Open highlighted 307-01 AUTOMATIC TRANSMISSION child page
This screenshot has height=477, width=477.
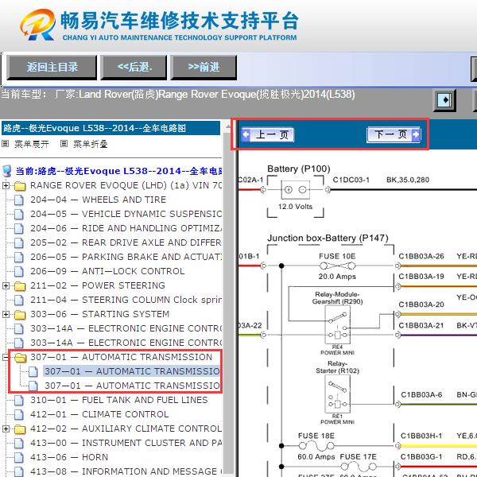tap(132, 371)
